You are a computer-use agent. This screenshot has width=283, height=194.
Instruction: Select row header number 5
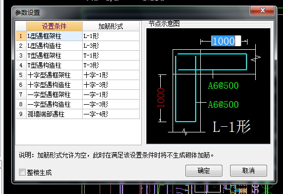click(x=21, y=75)
